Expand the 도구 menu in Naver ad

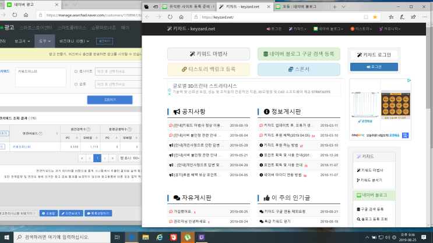tap(45, 41)
